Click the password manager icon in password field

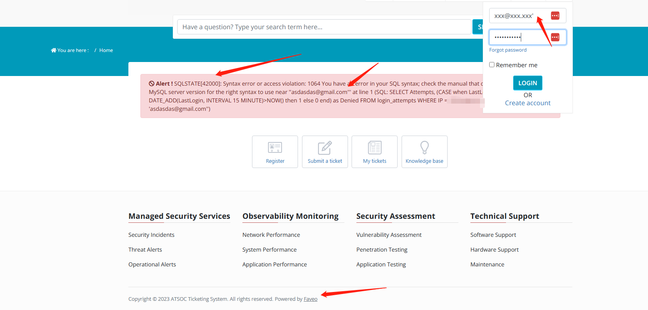click(x=555, y=37)
